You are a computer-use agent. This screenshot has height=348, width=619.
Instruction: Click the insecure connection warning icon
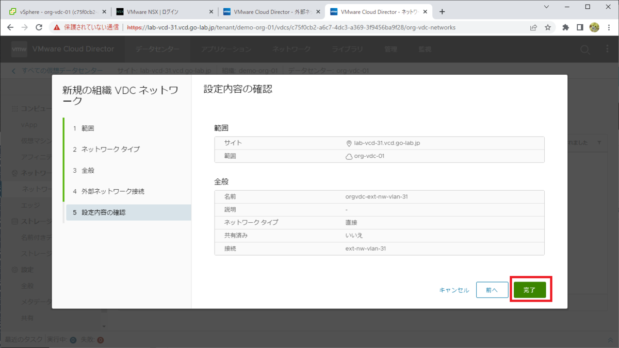(57, 27)
